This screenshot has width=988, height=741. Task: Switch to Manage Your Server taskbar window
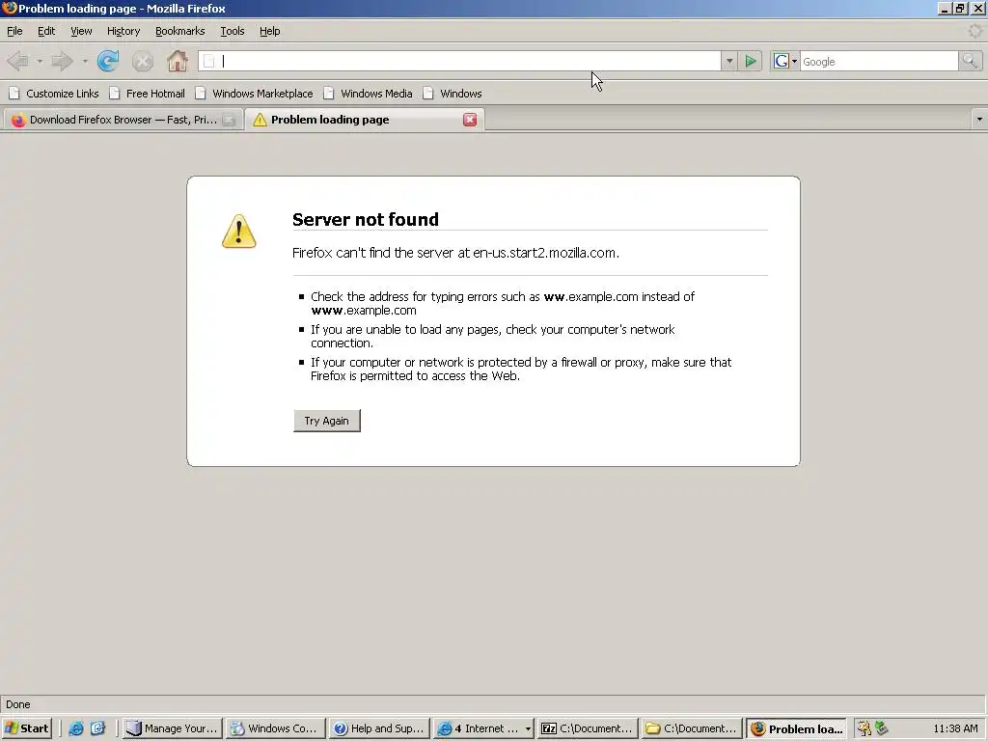pyautogui.click(x=172, y=728)
